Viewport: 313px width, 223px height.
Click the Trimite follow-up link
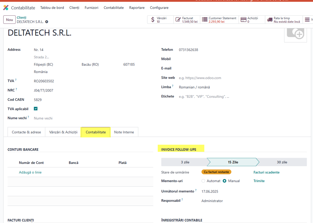point(259,181)
